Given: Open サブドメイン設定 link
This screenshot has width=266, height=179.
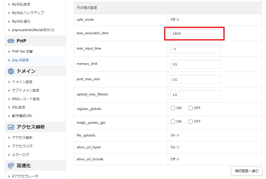Looking at the screenshot, I should 25,90.
